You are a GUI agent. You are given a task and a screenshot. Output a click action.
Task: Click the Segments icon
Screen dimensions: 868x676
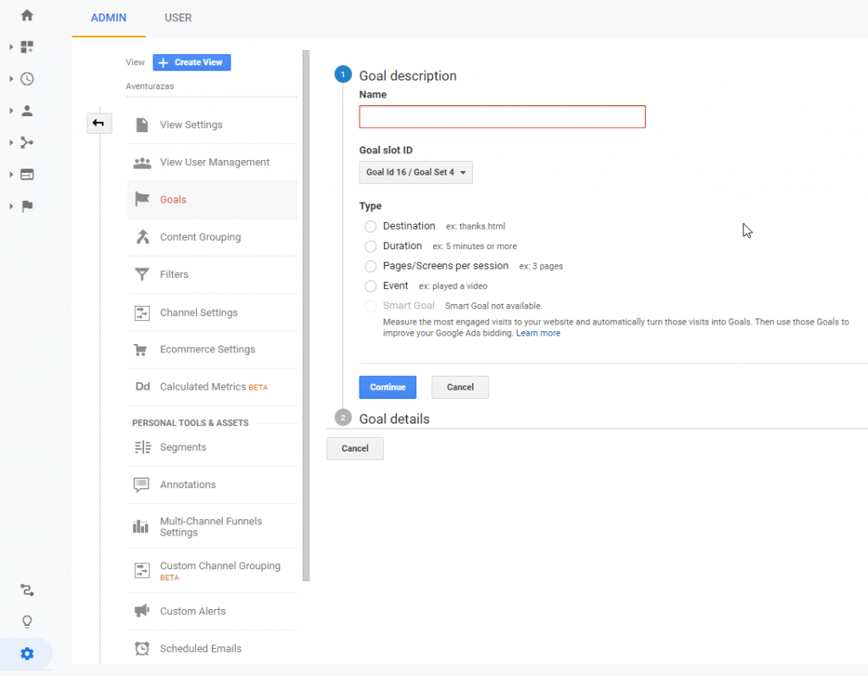142,447
